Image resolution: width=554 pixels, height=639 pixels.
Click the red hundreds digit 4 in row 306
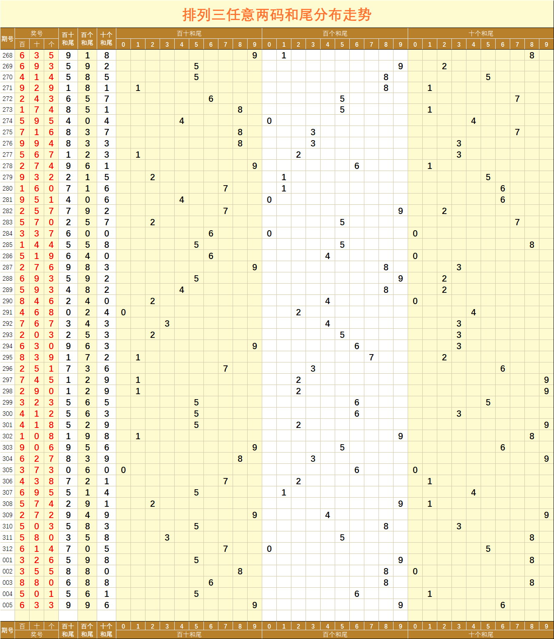pos(22,481)
